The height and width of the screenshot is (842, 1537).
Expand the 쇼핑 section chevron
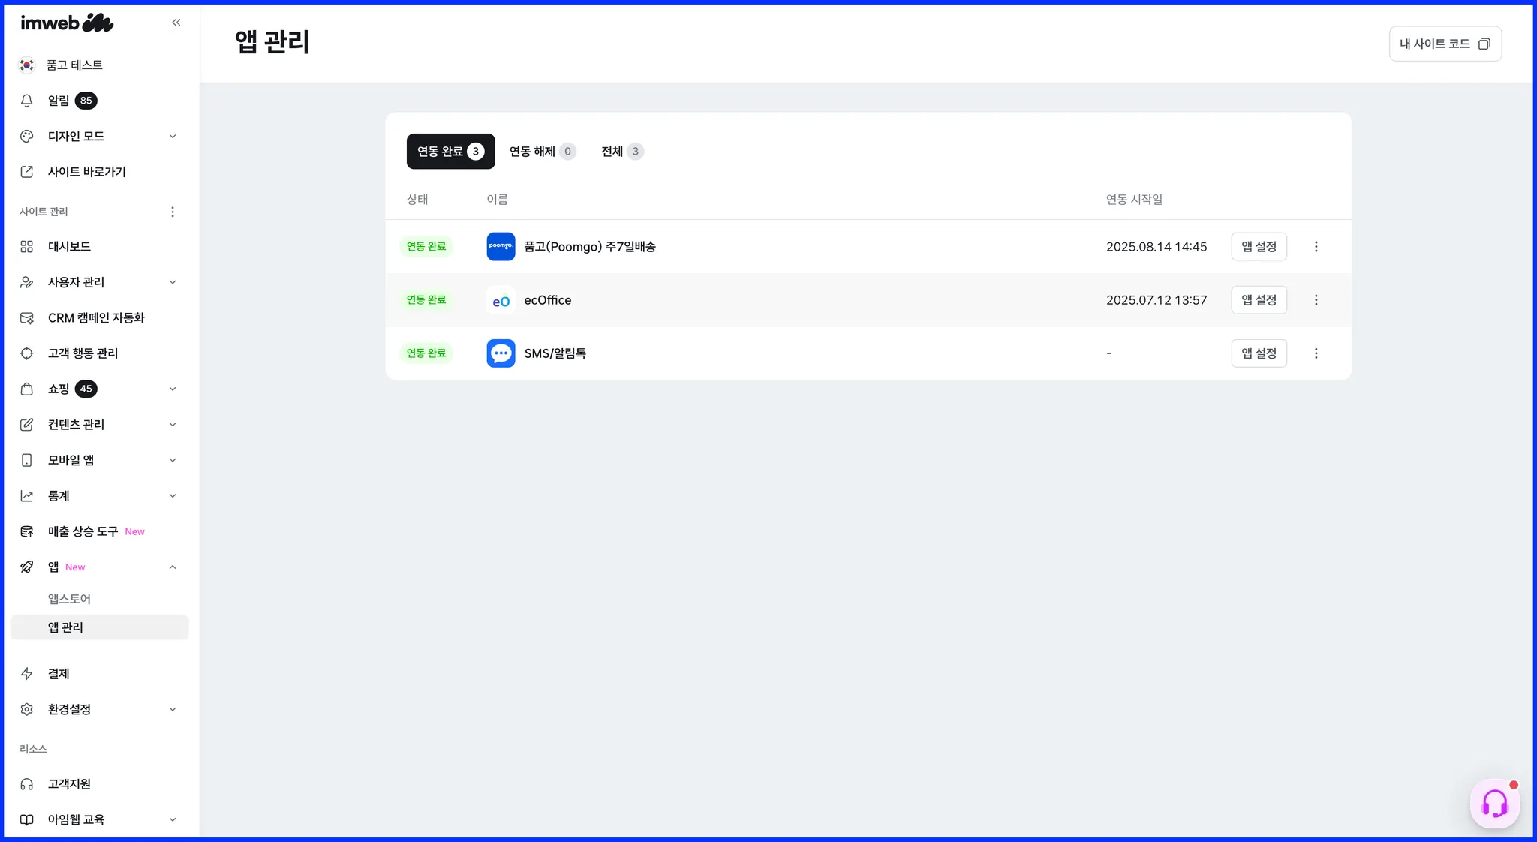173,389
